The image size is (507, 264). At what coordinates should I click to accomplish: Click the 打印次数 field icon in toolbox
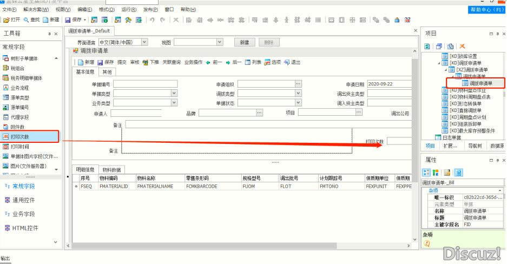click(x=6, y=137)
